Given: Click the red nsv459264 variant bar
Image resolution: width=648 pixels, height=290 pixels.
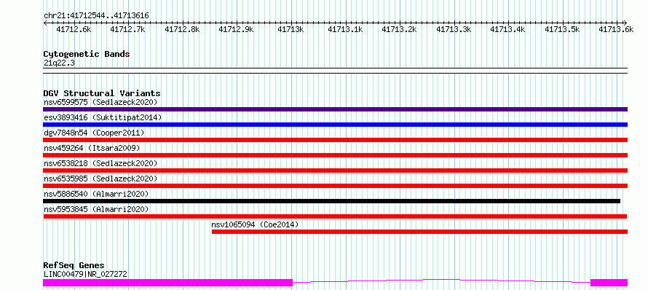Looking at the screenshot, I should (335, 155).
